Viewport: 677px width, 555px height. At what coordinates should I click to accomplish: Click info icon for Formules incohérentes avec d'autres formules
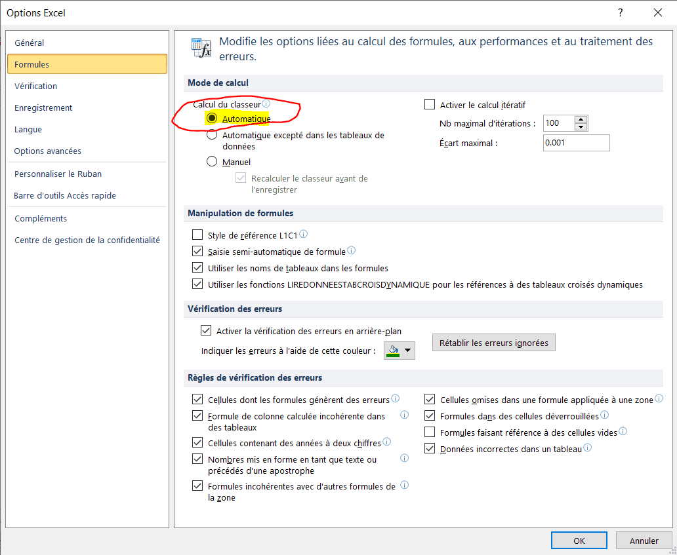point(405,485)
